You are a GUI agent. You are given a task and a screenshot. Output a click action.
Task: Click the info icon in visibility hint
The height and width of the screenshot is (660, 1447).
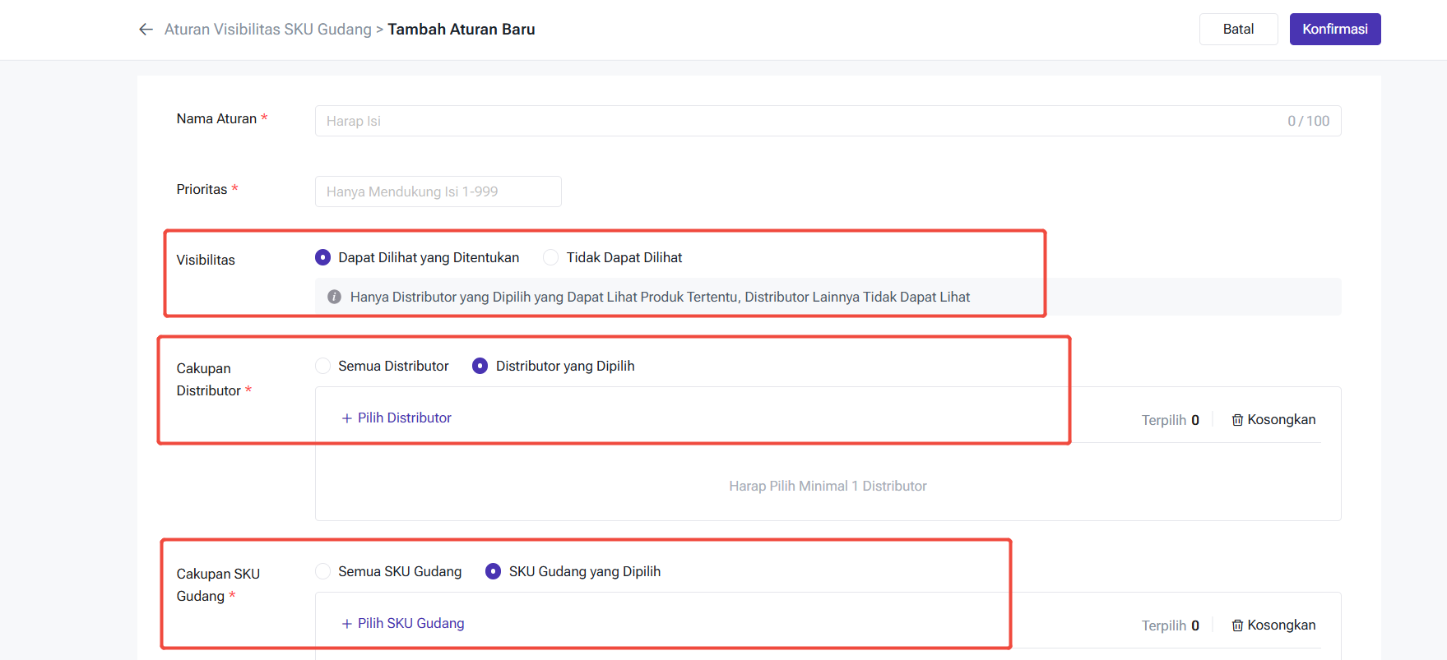[334, 297]
